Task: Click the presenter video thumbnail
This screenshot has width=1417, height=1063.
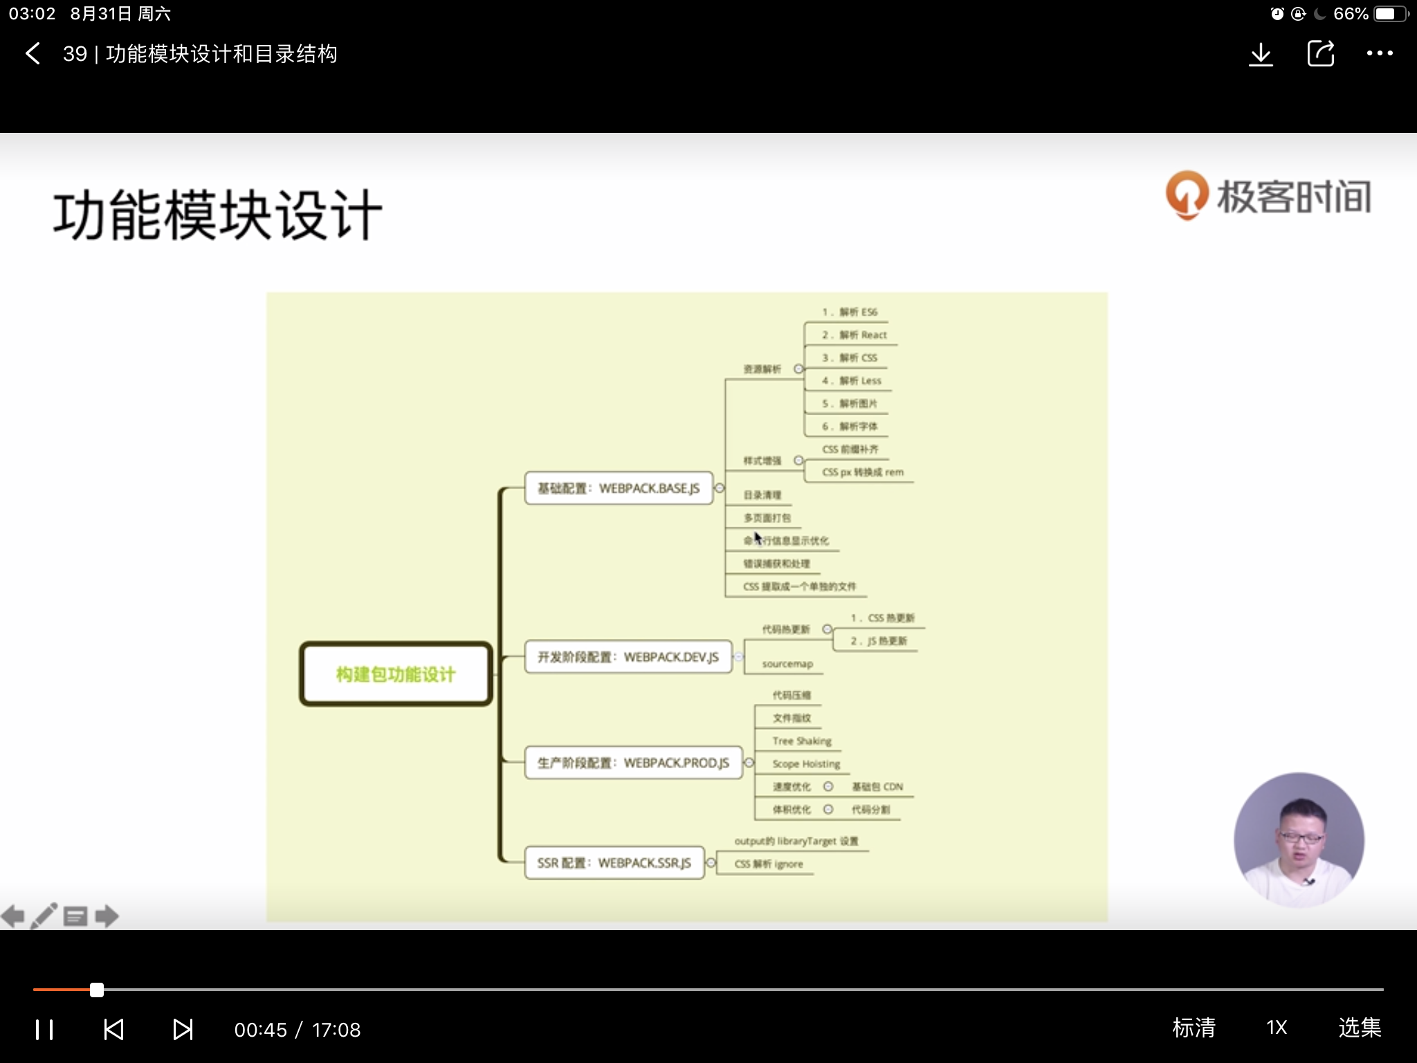Action: point(1299,839)
